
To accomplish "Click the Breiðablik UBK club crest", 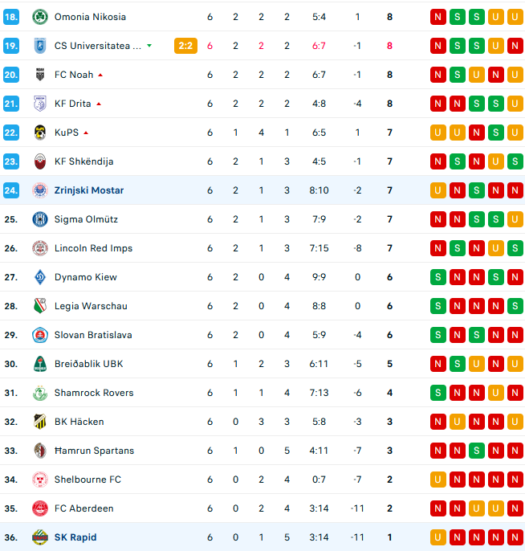I will 39,364.
